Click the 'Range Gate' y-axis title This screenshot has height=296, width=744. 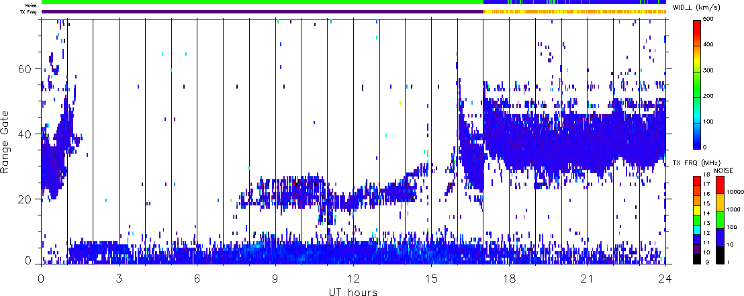point(5,142)
